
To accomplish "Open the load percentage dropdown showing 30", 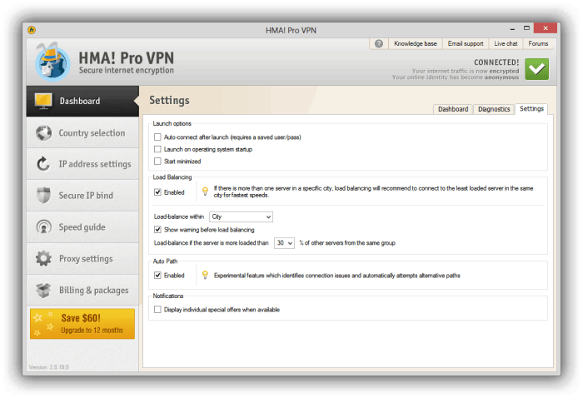I will point(284,242).
